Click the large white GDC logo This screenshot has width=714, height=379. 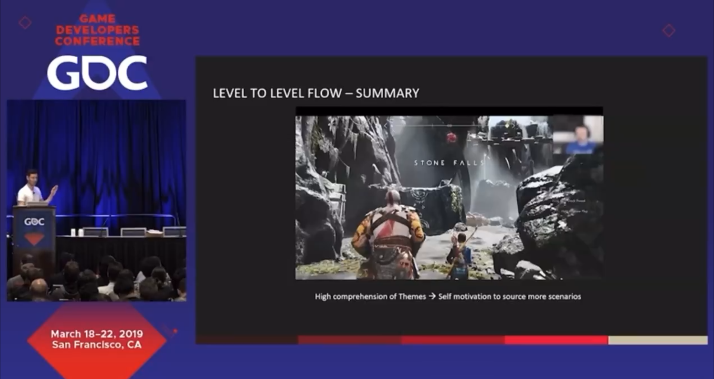97,73
